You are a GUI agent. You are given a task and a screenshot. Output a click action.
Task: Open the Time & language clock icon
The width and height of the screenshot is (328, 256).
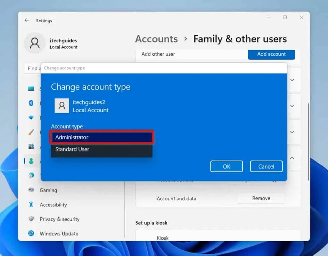pyautogui.click(x=31, y=175)
